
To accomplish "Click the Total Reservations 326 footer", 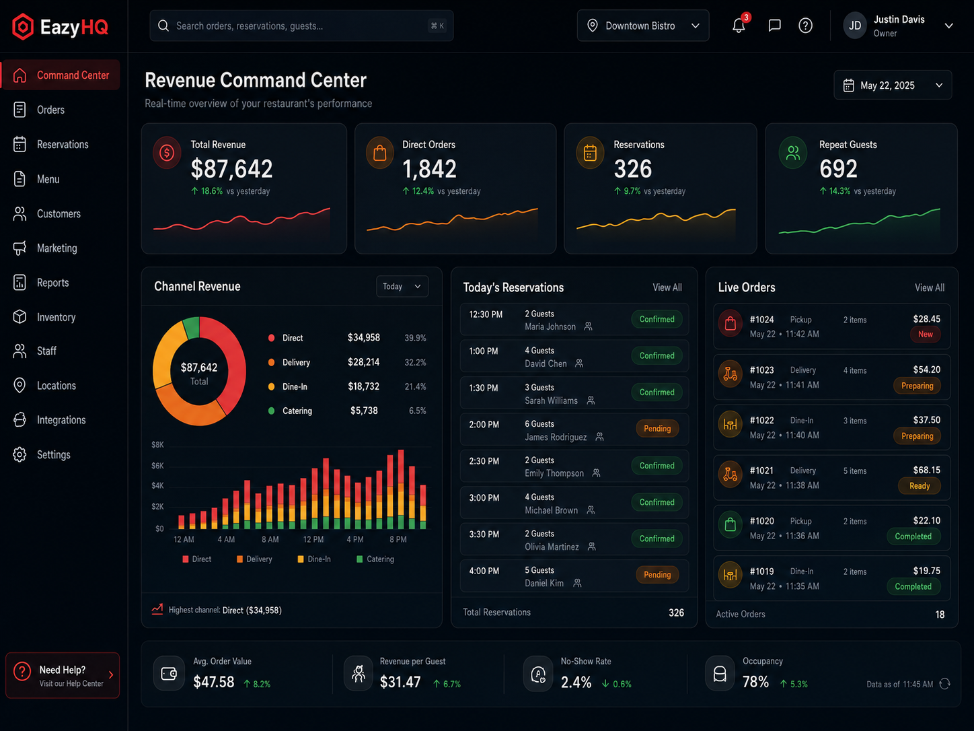I will (574, 612).
